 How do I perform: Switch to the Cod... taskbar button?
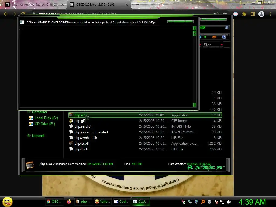tap(122, 202)
